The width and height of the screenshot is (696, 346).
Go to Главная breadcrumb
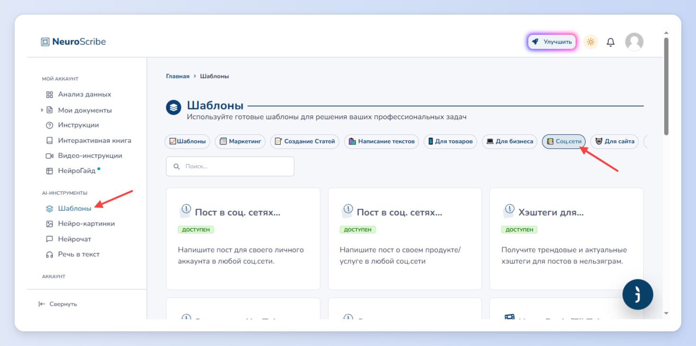[178, 76]
